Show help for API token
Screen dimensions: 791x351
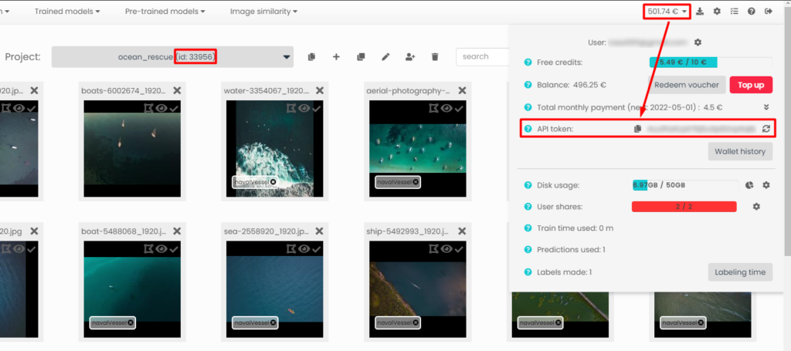coord(528,129)
